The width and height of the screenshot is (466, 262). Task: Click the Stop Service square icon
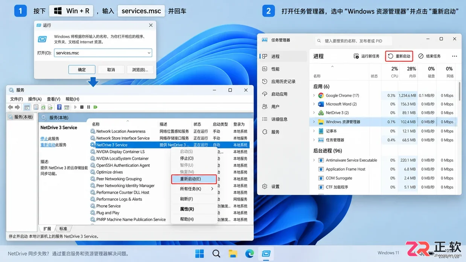pos(82,107)
